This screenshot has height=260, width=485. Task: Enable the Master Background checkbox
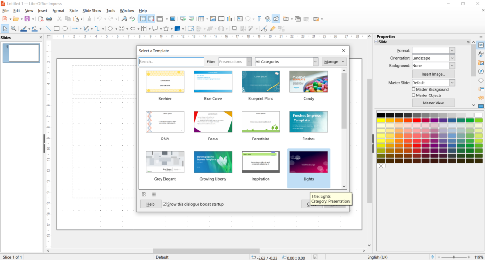tap(413, 89)
